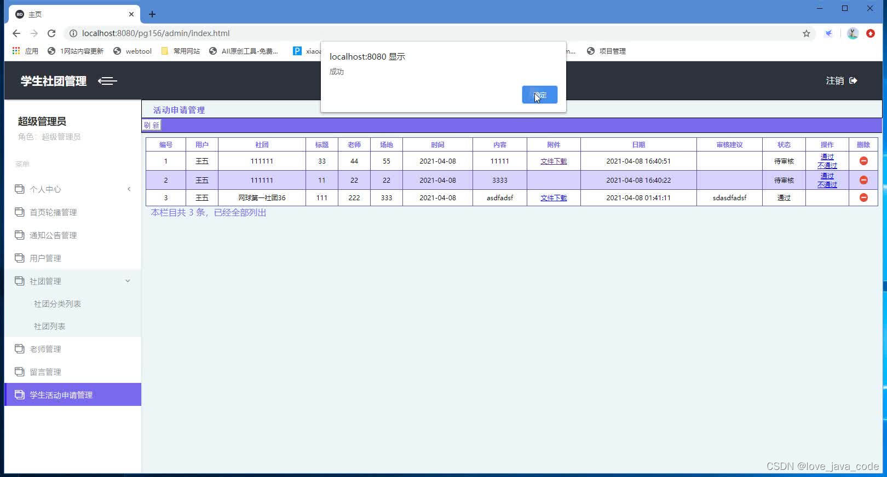
Task: Open All原创工具 bookmark
Action: 244,51
